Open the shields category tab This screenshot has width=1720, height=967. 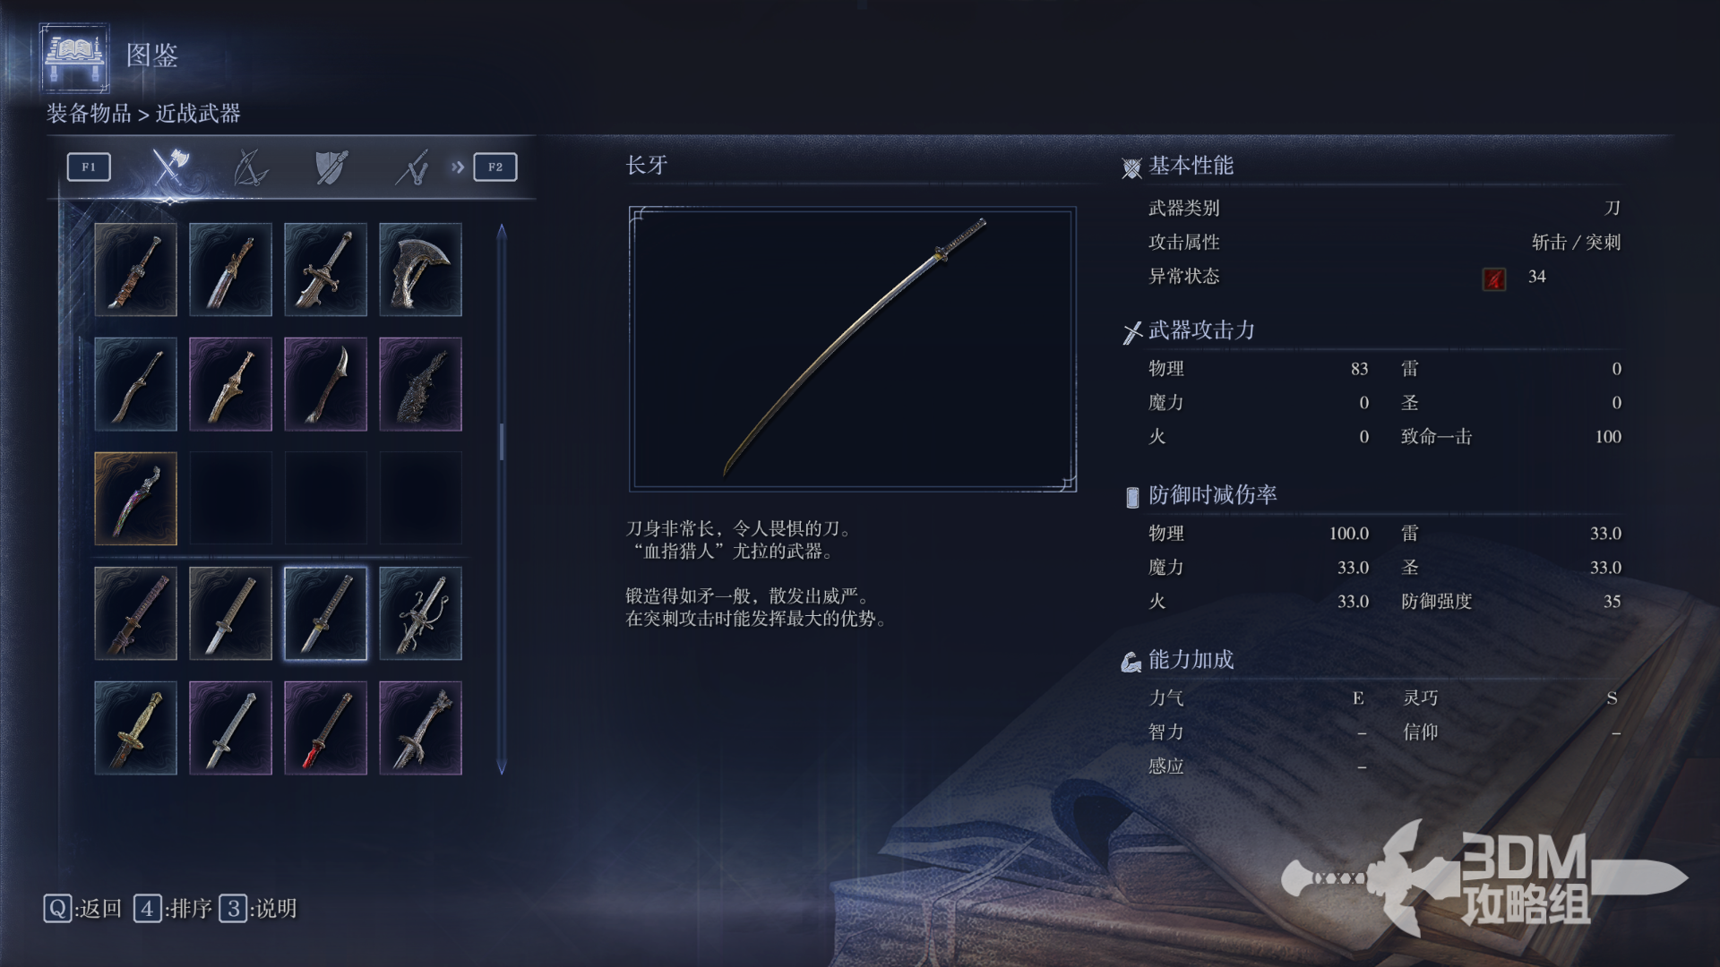(x=331, y=167)
